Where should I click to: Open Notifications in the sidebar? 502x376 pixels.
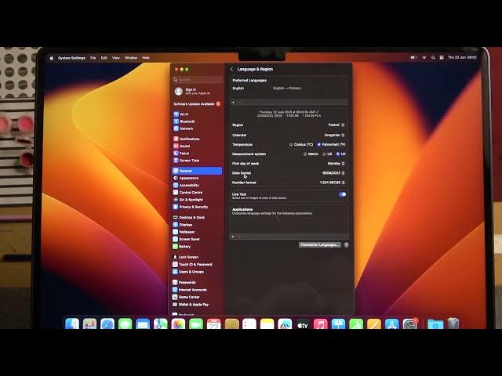point(186,139)
